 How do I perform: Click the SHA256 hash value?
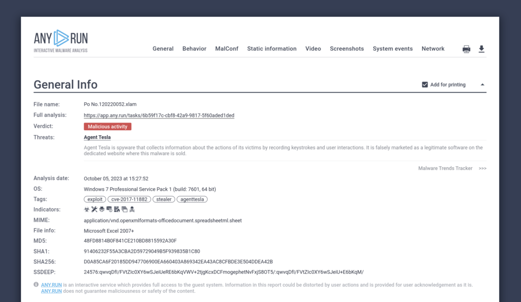pos(178,262)
